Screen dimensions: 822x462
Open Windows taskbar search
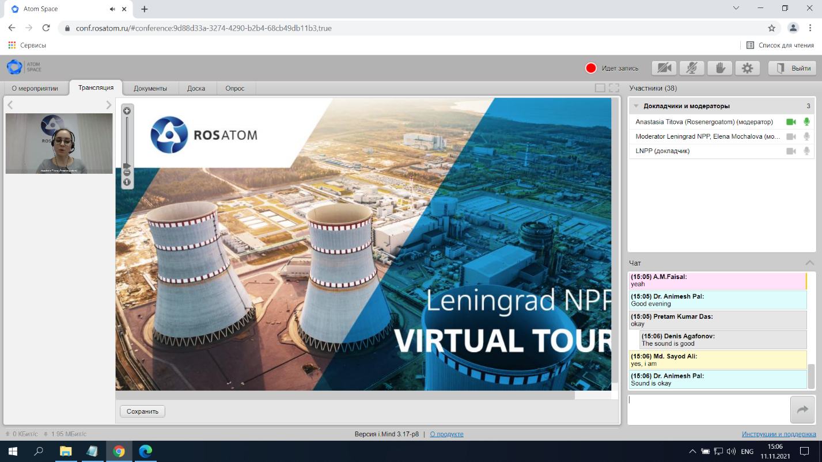pyautogui.click(x=39, y=452)
